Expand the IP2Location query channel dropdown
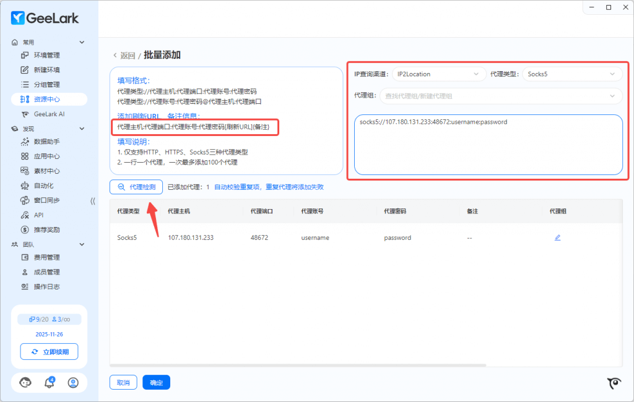The width and height of the screenshot is (634, 402). pyautogui.click(x=439, y=74)
